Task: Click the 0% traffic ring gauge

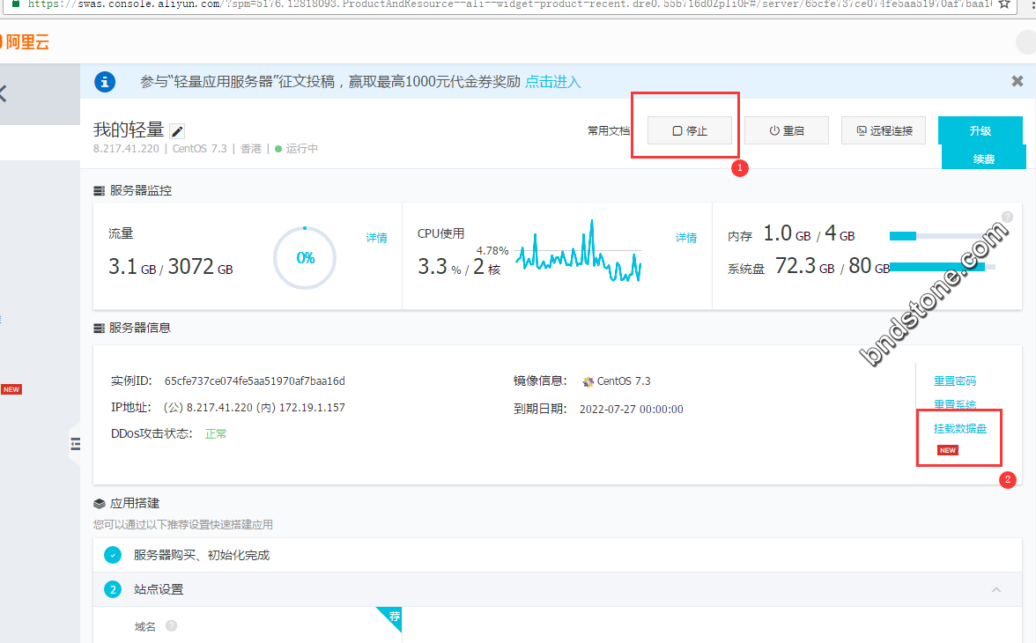Action: [x=305, y=258]
